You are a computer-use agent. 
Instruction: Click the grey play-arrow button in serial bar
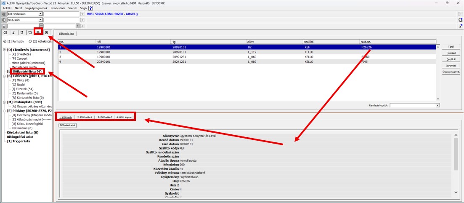click(78, 26)
